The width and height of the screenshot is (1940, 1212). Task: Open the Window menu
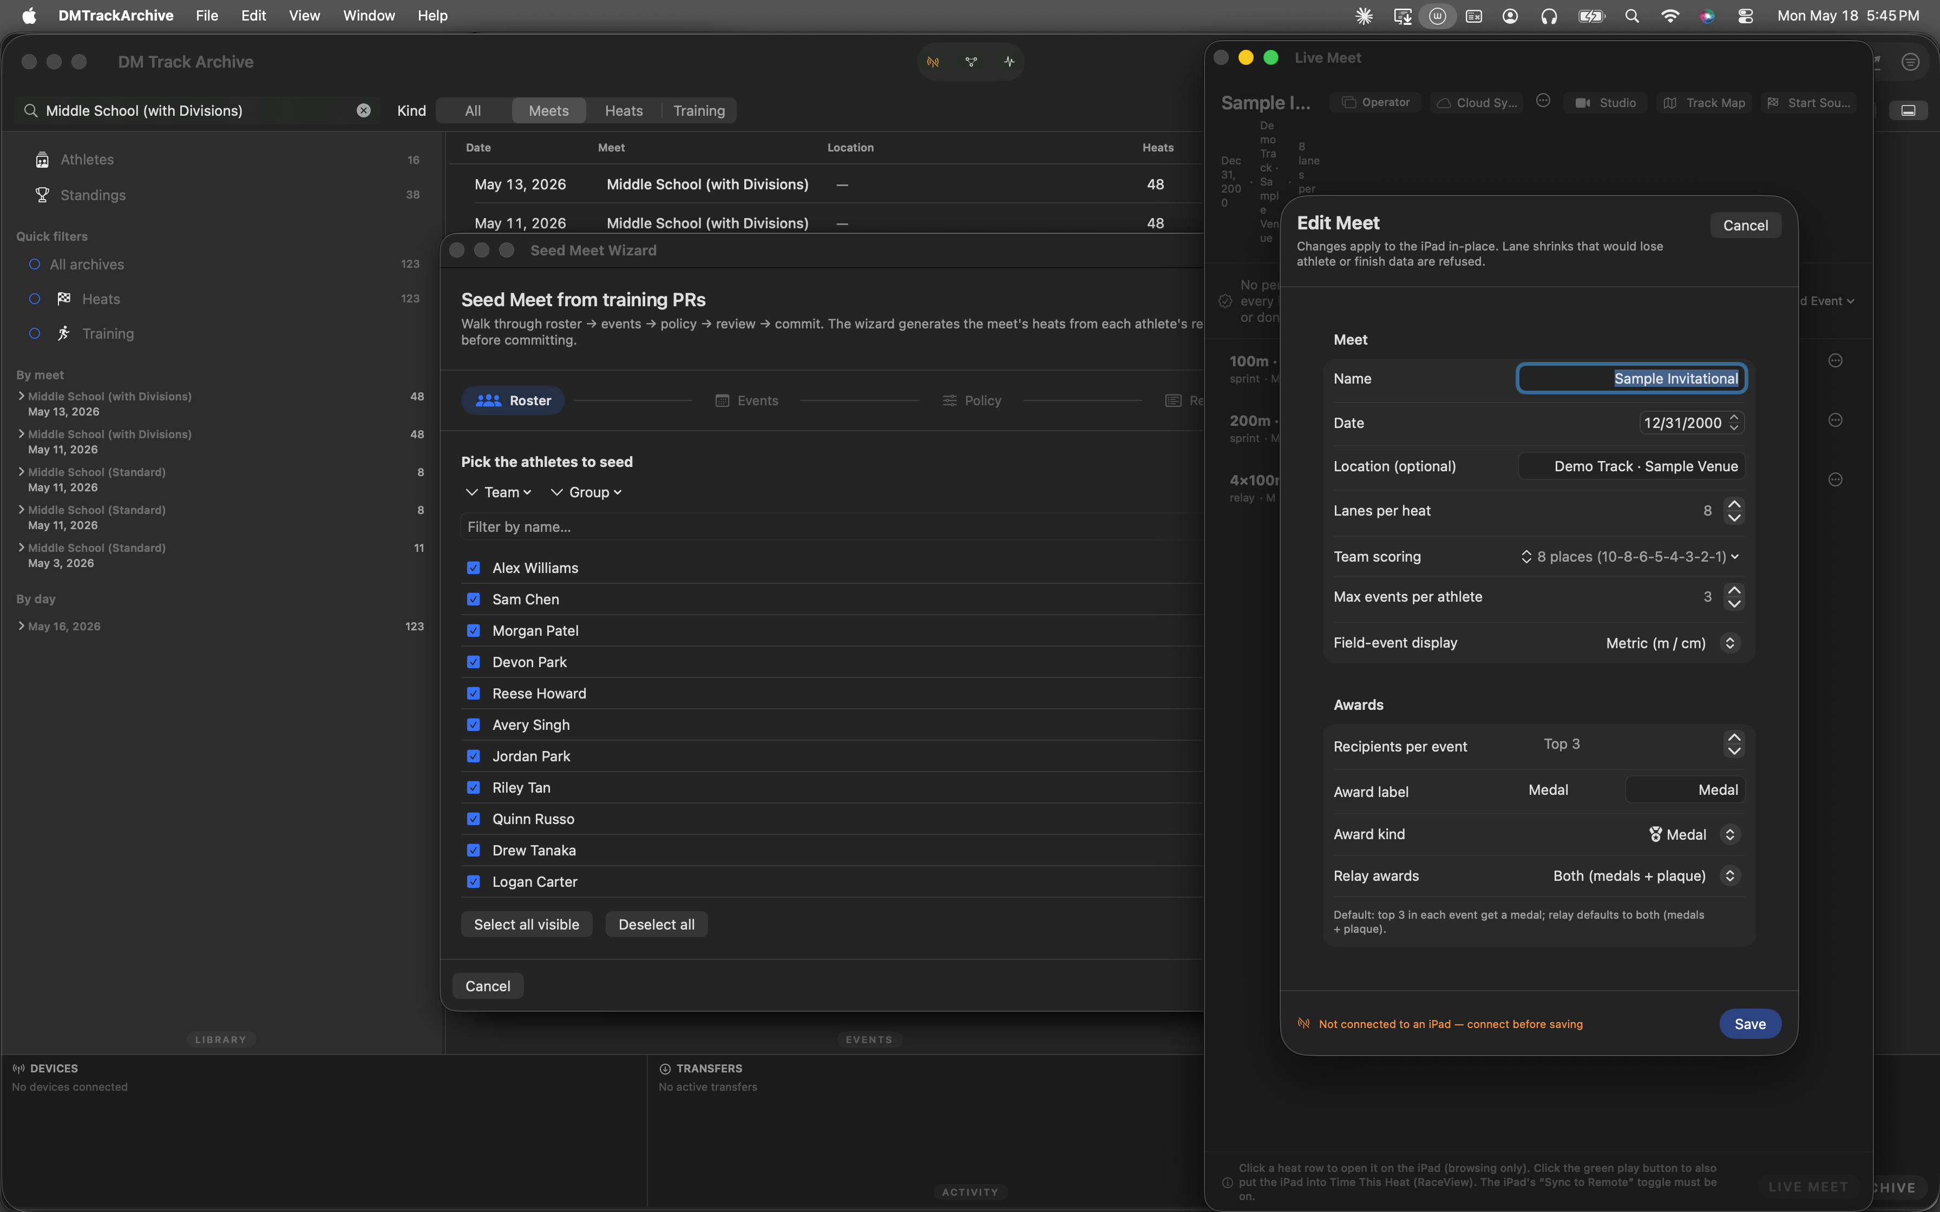click(x=369, y=16)
